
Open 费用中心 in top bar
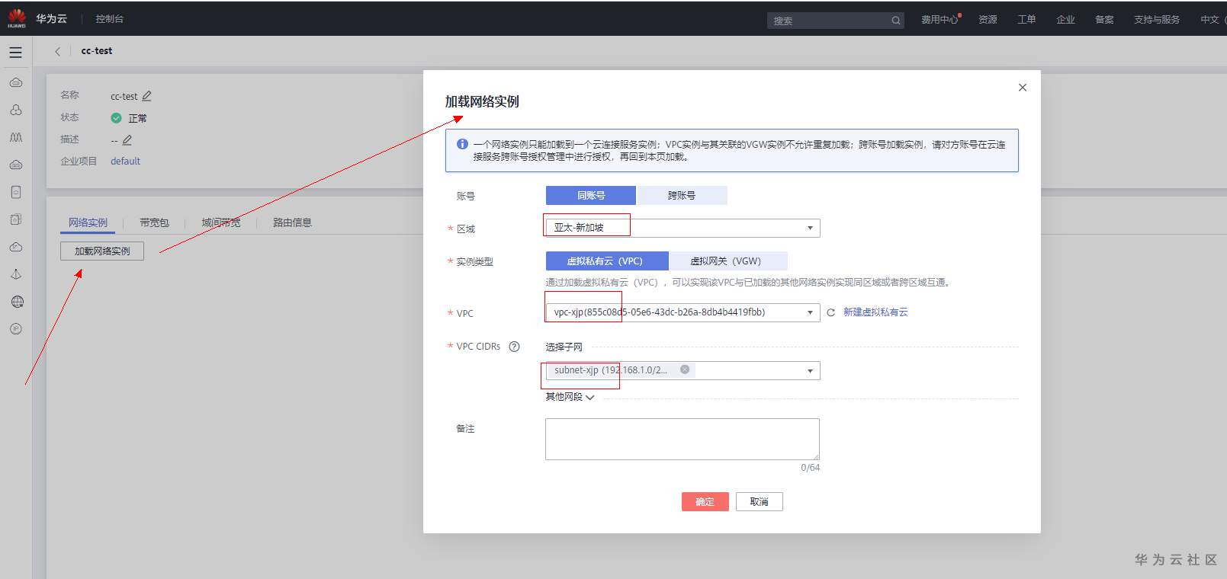940,20
